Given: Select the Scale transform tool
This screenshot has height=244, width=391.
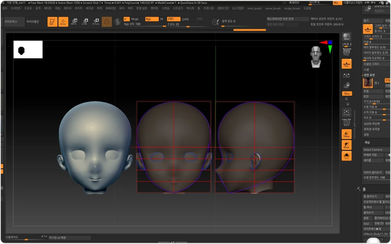Looking at the screenshot, I should pyautogui.click(x=85, y=22).
